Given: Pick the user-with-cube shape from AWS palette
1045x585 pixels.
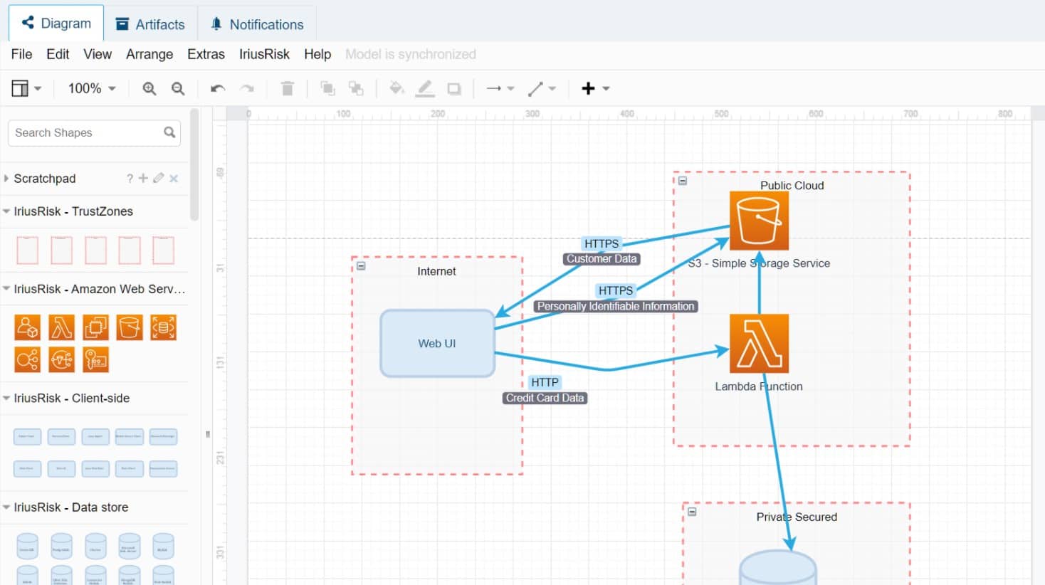Looking at the screenshot, I should tap(27, 327).
